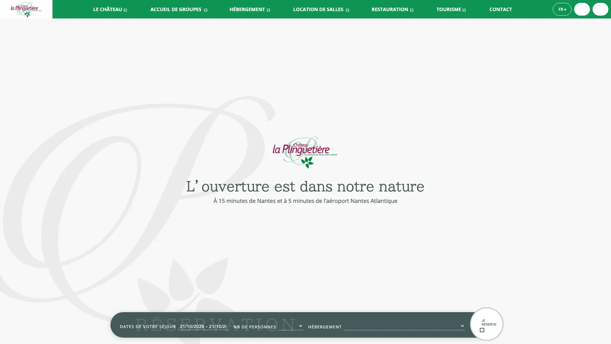Open the Hébergement type dropdown in reservation bar
611x344 pixels.
404,326
